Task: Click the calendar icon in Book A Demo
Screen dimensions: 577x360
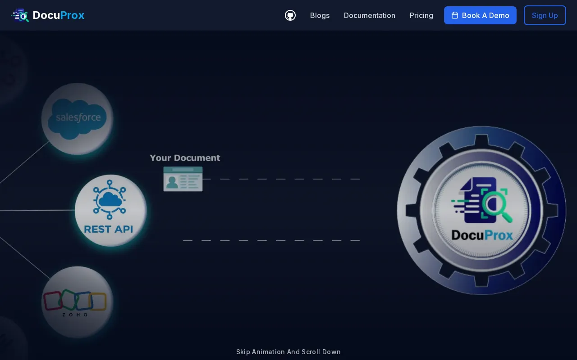Action: tap(455, 15)
